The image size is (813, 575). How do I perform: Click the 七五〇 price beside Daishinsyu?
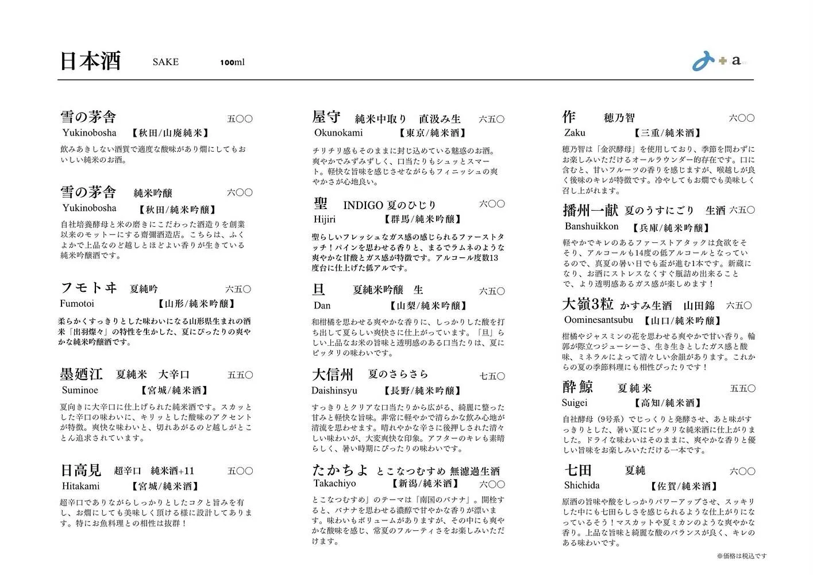[x=492, y=376]
